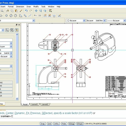Choose the Previous option in command line
Screen dimensions: 126x126
coord(35,113)
